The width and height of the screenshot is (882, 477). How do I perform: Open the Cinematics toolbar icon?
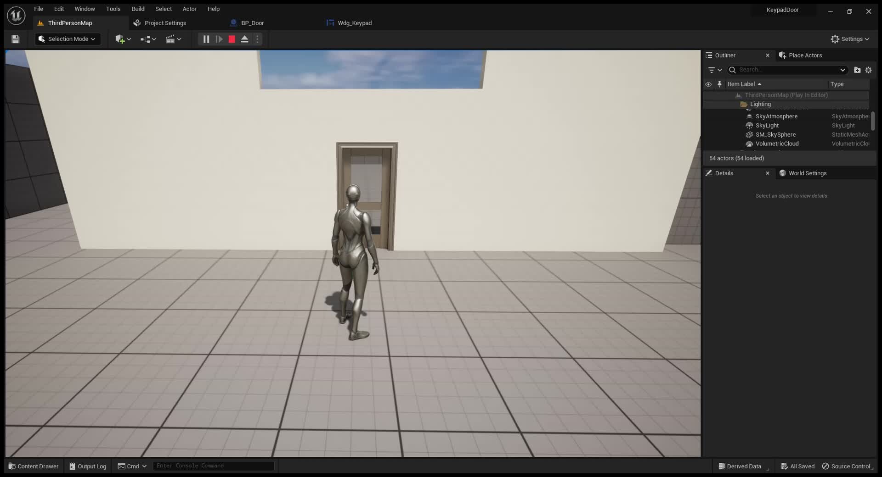[171, 39]
